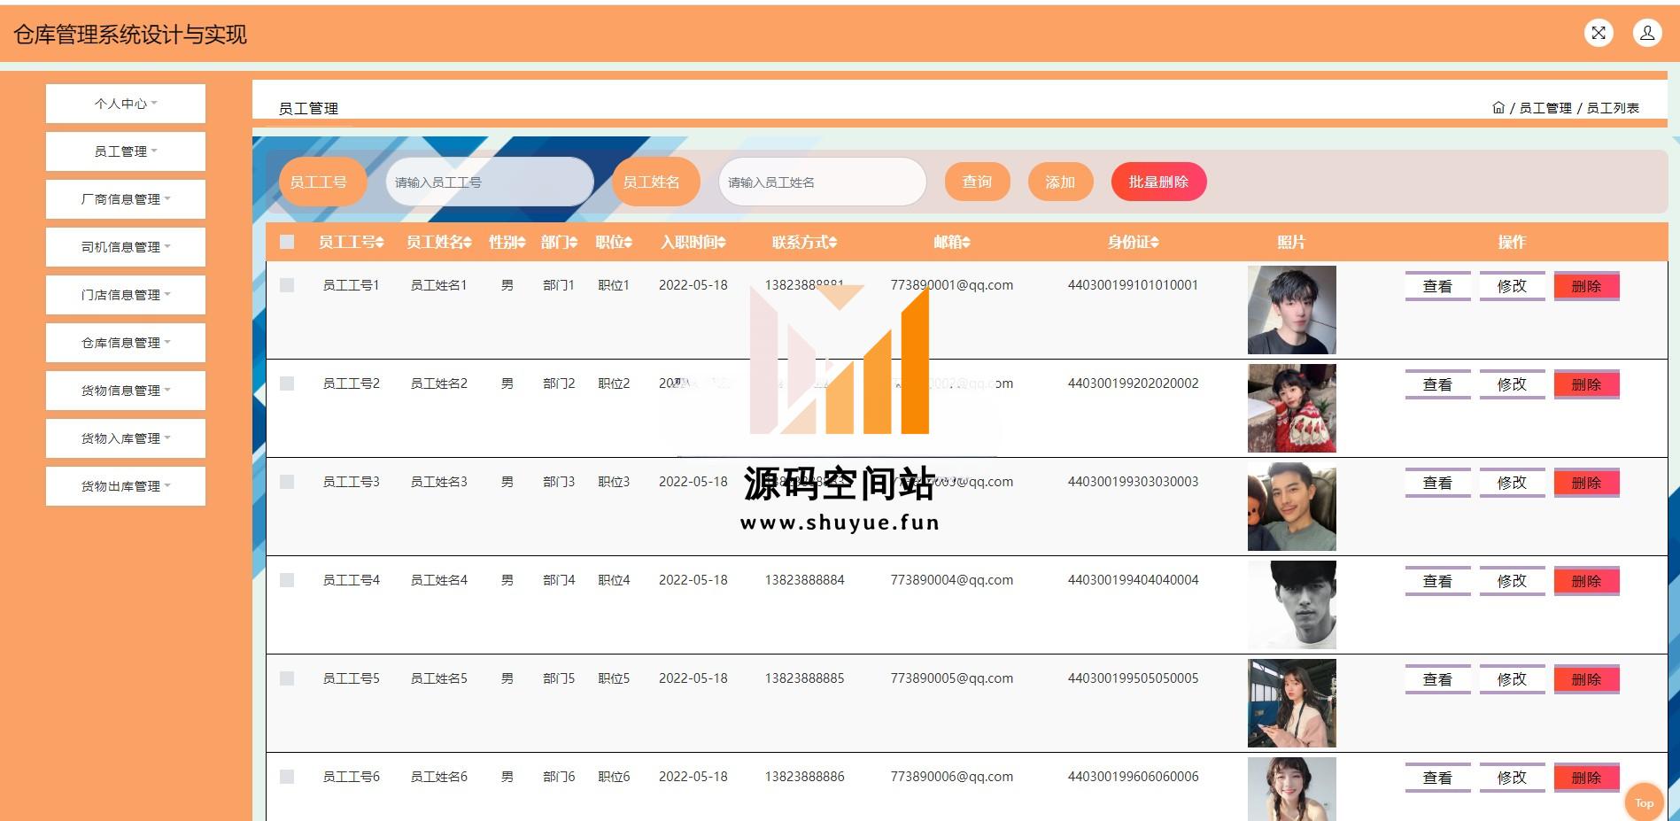Open 司机信息管理 in the sidebar

click(x=126, y=247)
